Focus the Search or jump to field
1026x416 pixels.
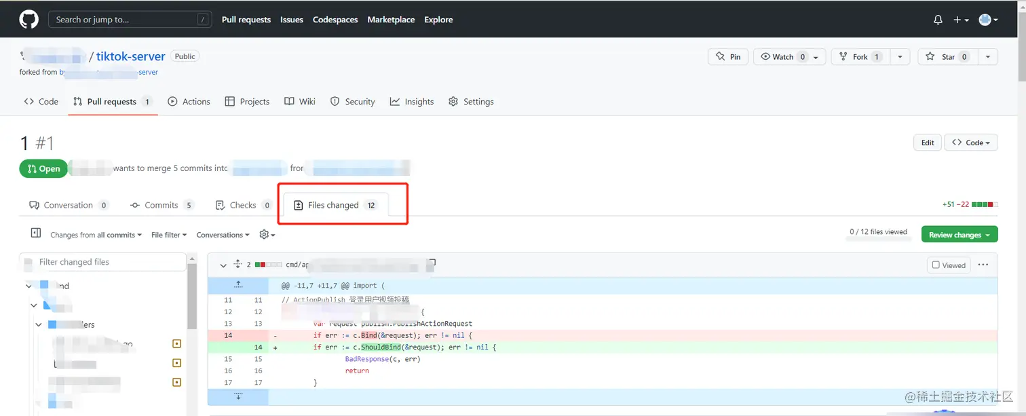click(130, 20)
